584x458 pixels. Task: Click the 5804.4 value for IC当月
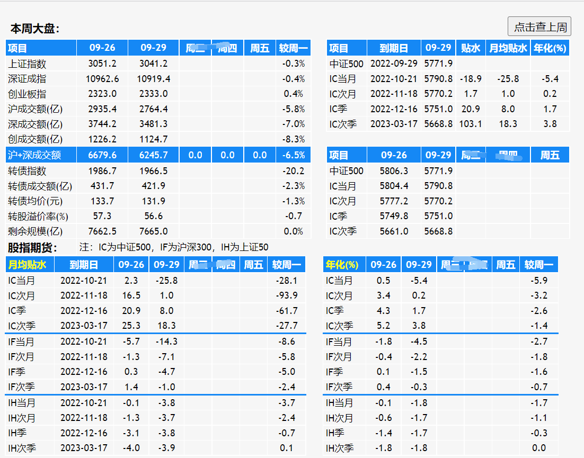click(394, 186)
